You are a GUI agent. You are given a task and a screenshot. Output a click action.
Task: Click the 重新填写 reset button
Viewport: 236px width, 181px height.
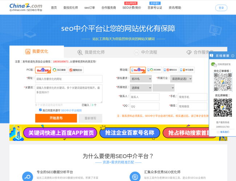click(90, 118)
